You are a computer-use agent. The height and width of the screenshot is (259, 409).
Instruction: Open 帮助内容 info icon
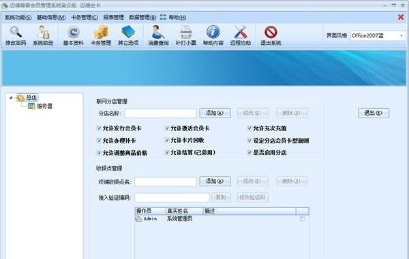tap(213, 35)
